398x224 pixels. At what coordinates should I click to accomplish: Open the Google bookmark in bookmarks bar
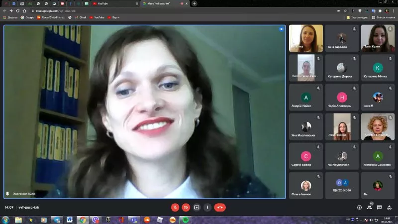click(27, 17)
